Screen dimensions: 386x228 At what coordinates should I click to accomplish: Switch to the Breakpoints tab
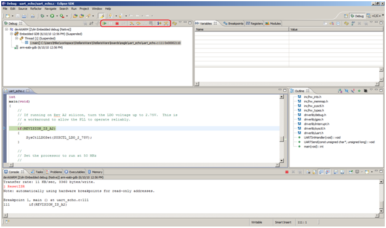(x=233, y=23)
